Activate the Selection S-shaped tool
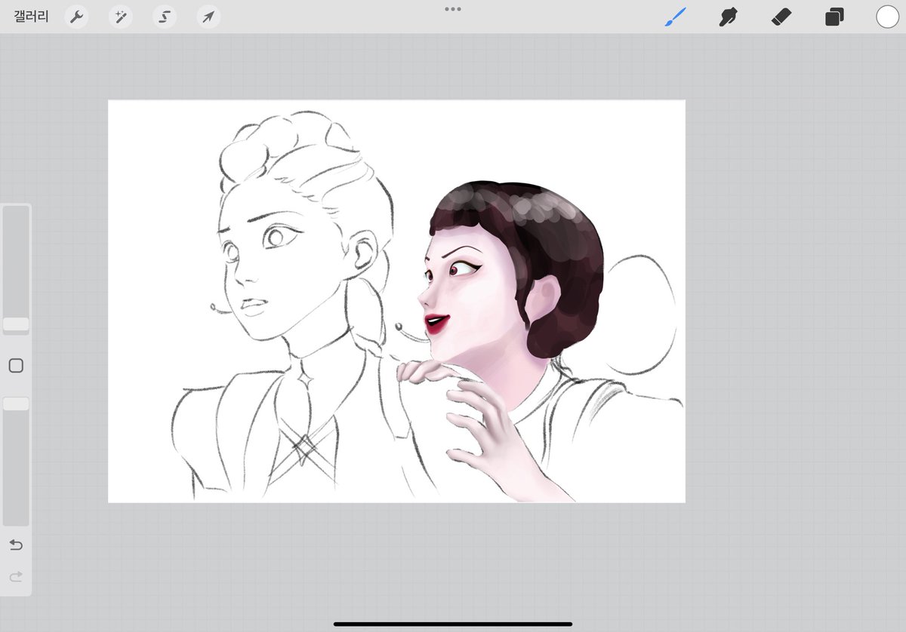The height and width of the screenshot is (632, 906). click(165, 17)
